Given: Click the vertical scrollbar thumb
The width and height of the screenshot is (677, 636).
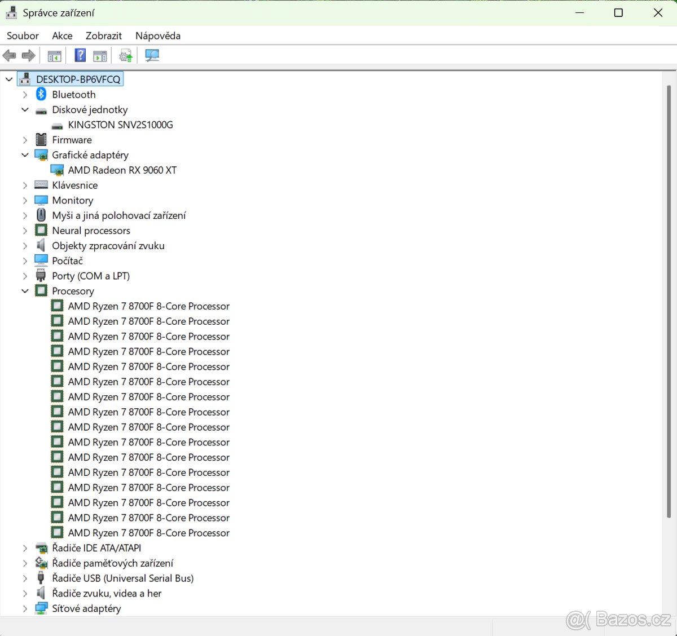Looking at the screenshot, I should pos(669,302).
